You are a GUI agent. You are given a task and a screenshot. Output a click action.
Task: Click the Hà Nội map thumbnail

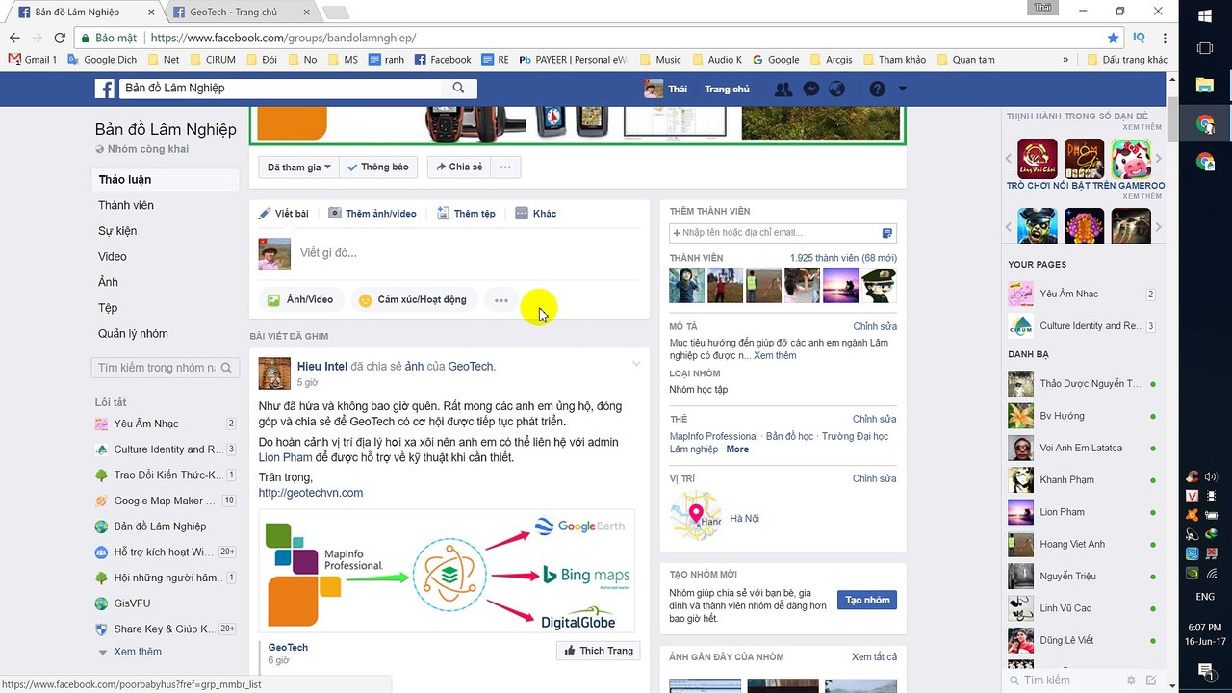[696, 515]
